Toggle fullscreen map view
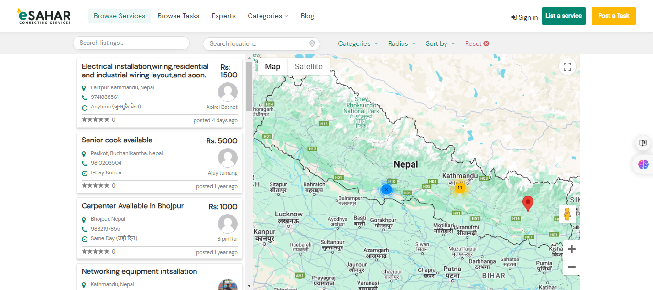The image size is (653, 290). tap(567, 66)
